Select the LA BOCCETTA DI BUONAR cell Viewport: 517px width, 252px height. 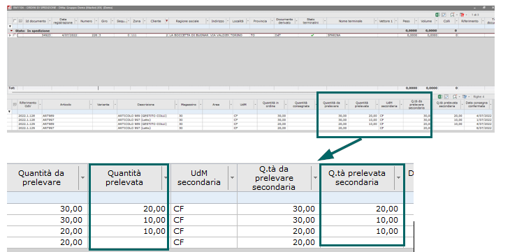(189, 35)
